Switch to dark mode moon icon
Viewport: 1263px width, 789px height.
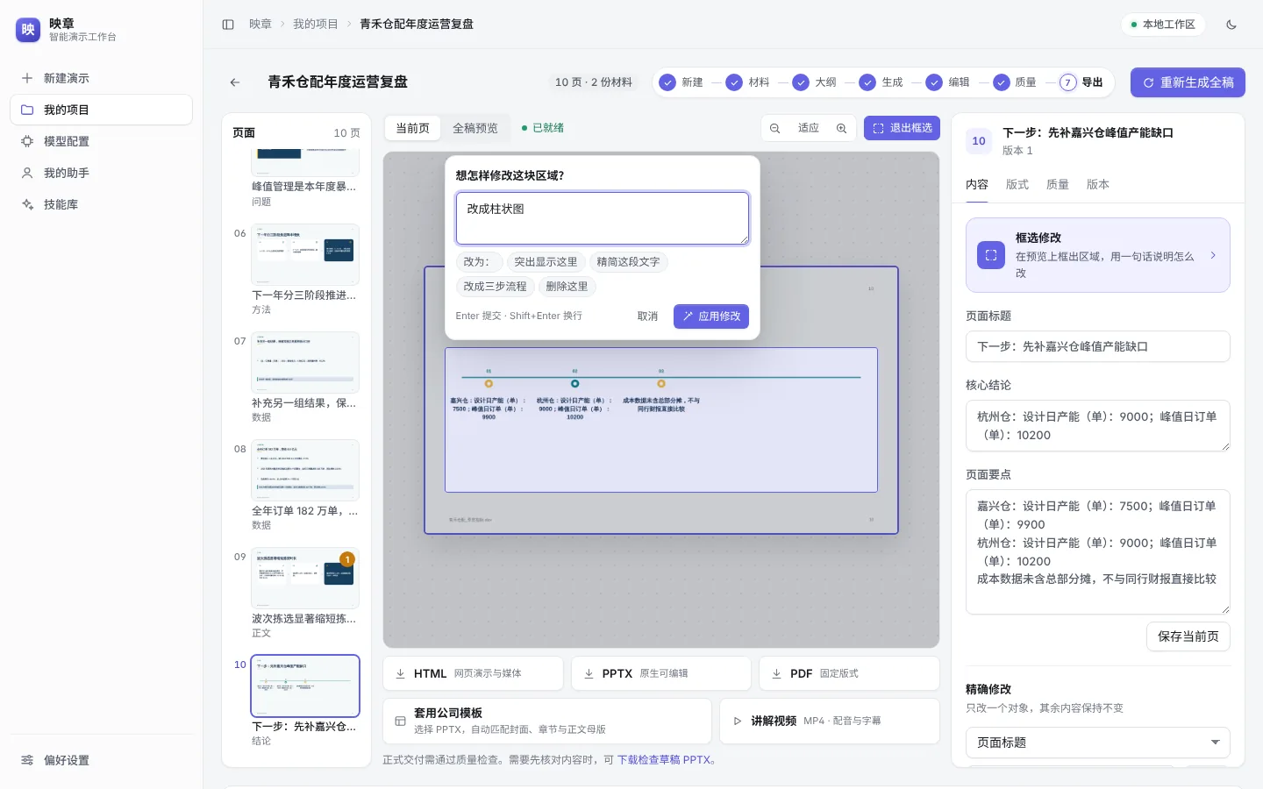(1231, 25)
